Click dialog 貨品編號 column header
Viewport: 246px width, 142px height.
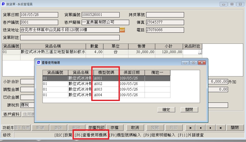[55, 73]
